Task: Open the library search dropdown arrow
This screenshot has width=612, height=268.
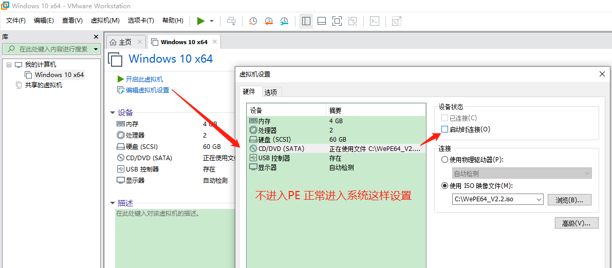Action: click(x=96, y=49)
